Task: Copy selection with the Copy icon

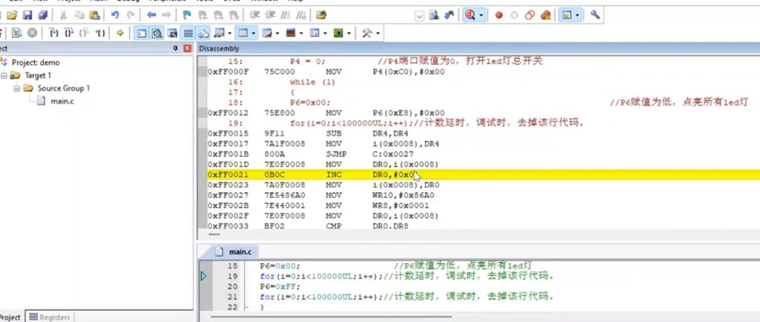Action: [x=79, y=15]
